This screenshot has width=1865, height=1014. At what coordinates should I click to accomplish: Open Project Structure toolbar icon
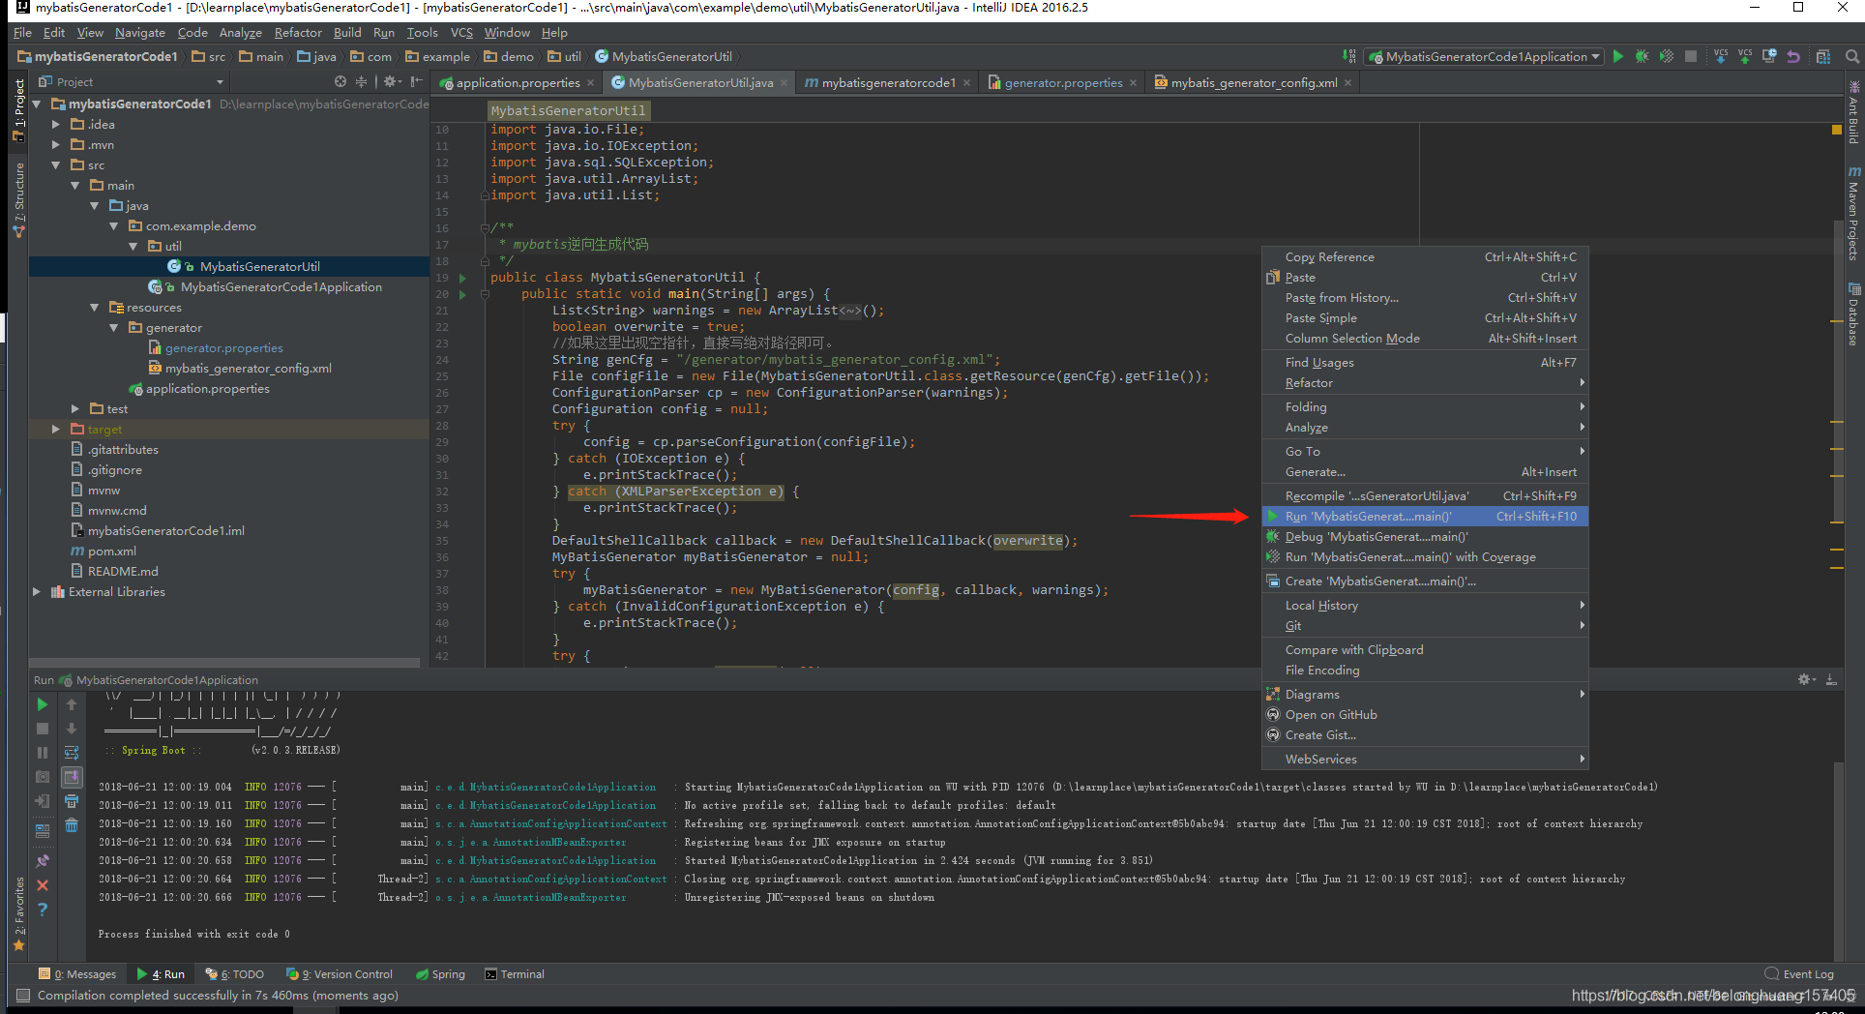coord(1823,57)
